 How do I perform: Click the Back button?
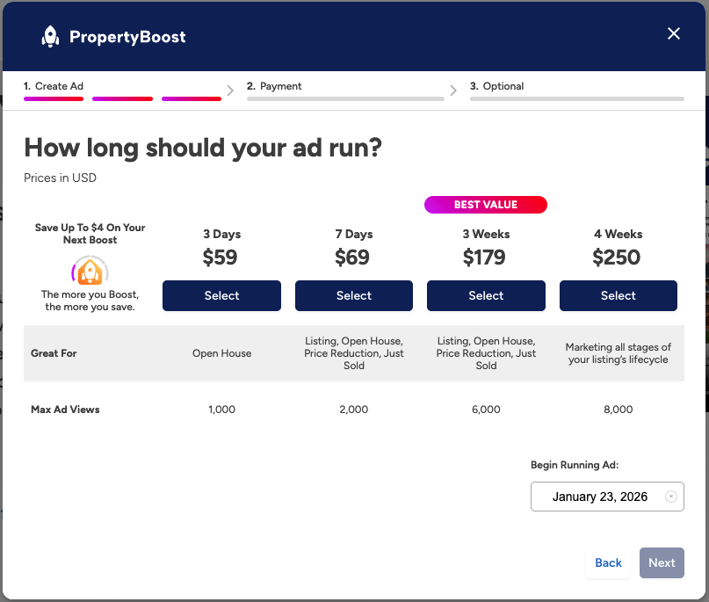608,563
